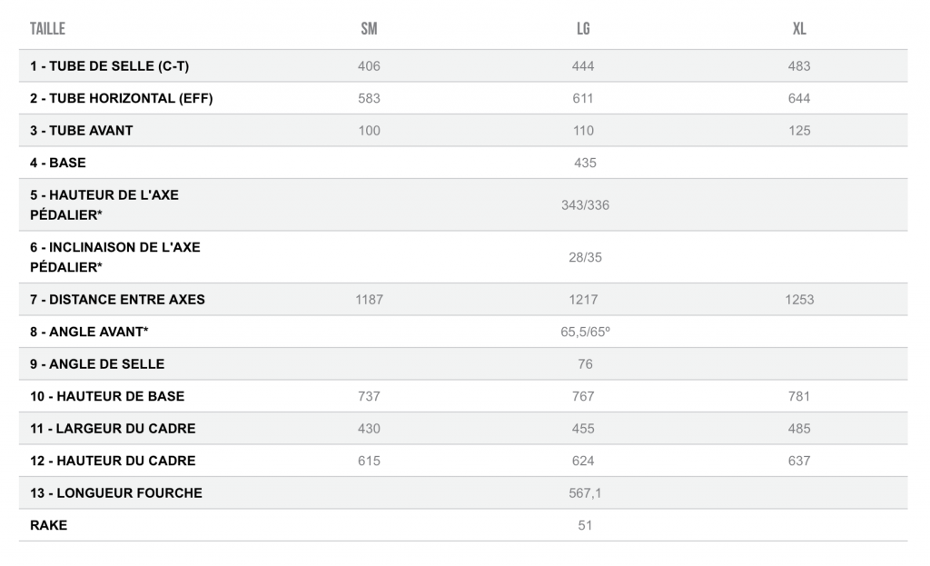Click the XL Largeur du Cadre value 485

799,429
